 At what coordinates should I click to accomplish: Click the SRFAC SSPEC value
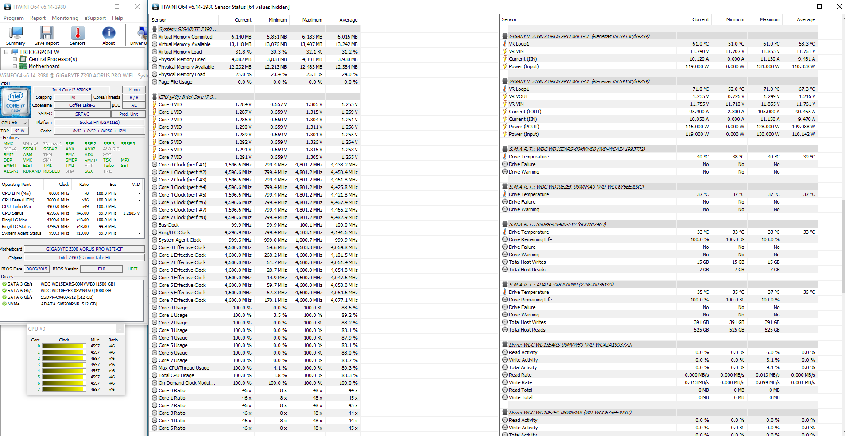point(82,114)
